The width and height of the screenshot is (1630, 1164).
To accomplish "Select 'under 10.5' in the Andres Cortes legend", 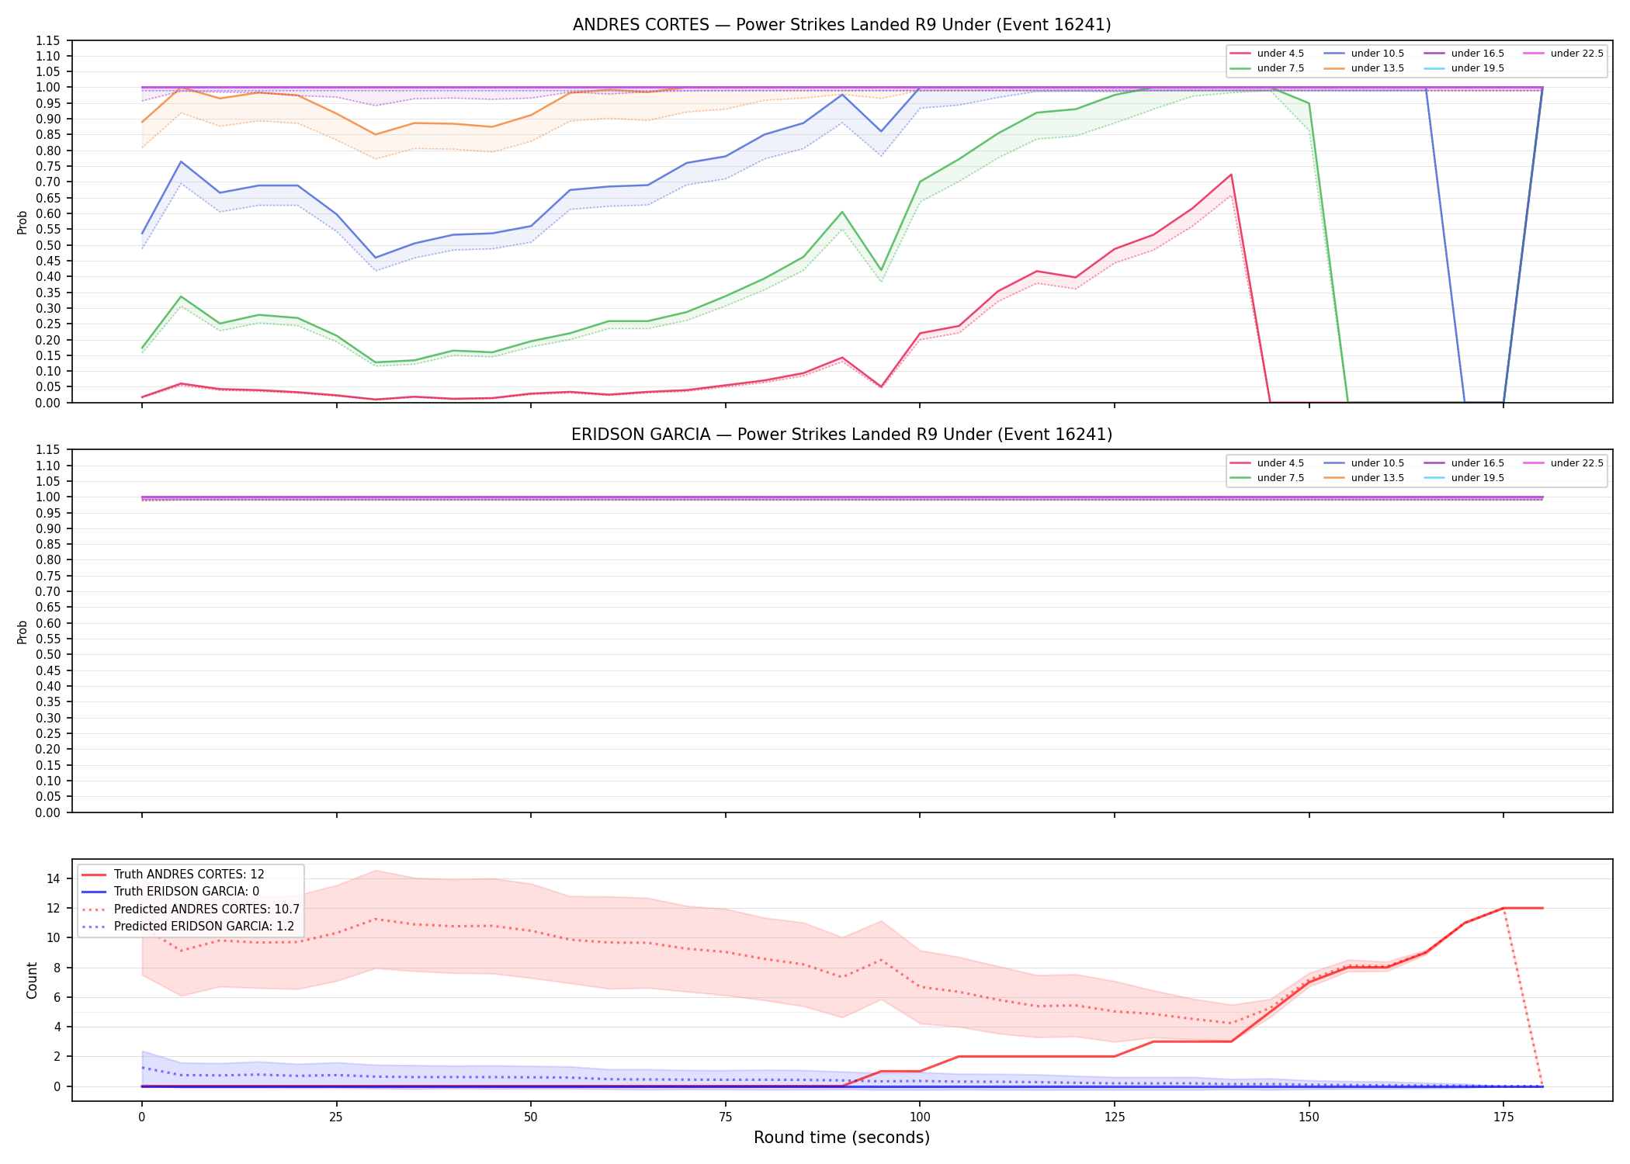I will click(x=1364, y=54).
